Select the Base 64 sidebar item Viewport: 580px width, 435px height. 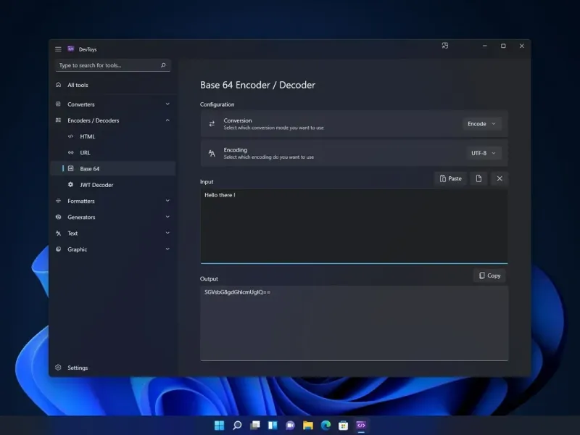112,169
